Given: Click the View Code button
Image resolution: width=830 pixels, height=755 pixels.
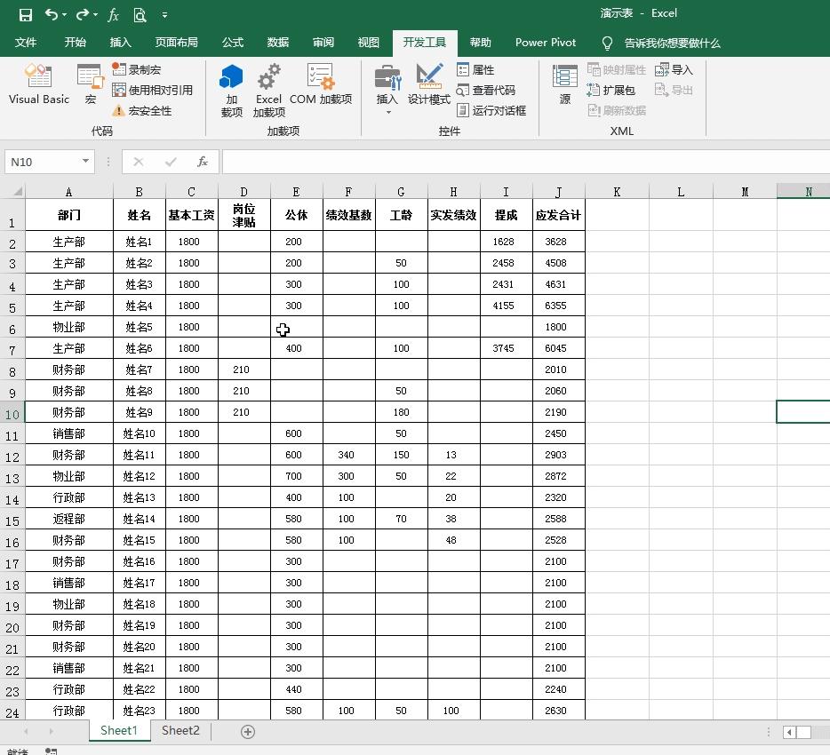Looking at the screenshot, I should 486,90.
